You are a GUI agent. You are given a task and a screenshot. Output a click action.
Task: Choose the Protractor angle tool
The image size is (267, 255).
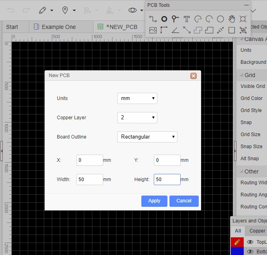[175, 30]
